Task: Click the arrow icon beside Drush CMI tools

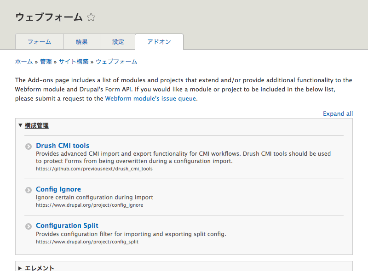Action: coord(29,147)
